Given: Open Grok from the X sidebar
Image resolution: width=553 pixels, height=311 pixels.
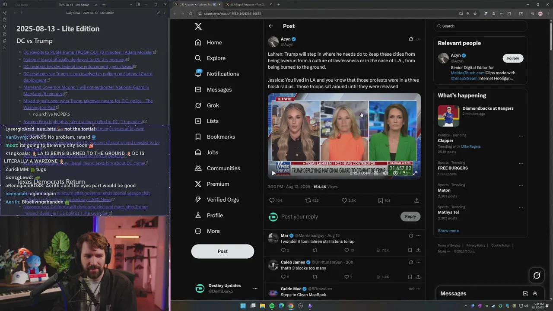Looking at the screenshot, I should point(207,105).
